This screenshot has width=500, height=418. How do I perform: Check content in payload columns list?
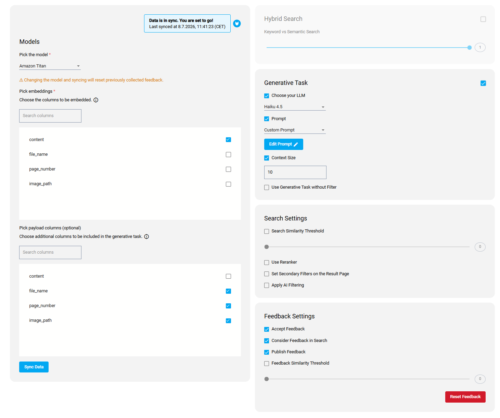pos(228,276)
